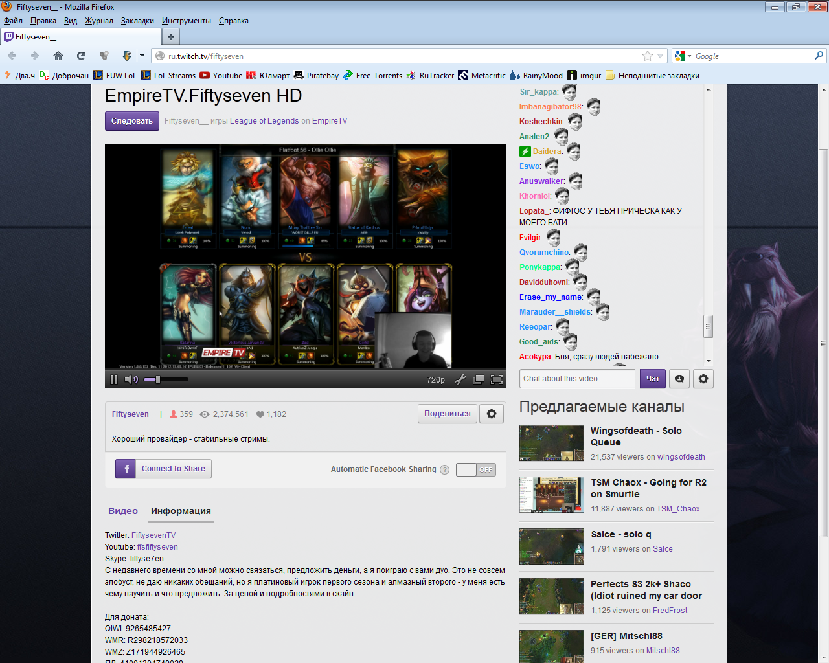This screenshot has height=663, width=829.
Task: Open the downloads arrow button
Action: tap(127, 56)
